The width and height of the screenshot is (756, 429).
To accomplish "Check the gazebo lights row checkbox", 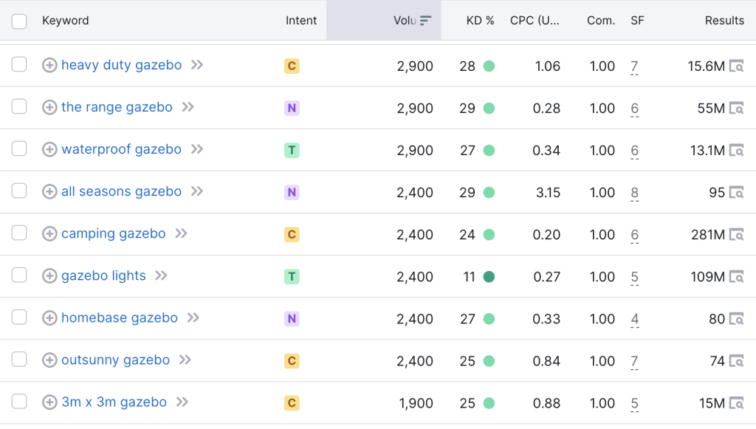I will 19,275.
